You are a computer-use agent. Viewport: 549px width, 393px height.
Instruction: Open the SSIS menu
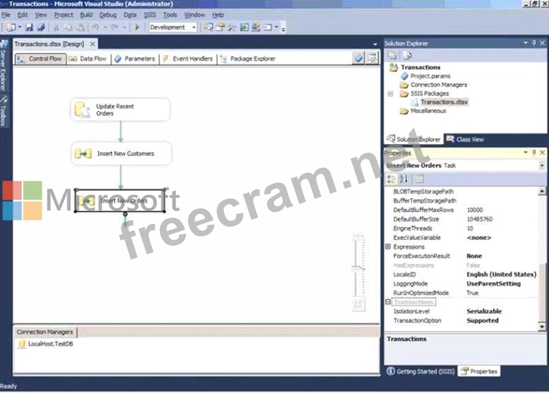[150, 15]
